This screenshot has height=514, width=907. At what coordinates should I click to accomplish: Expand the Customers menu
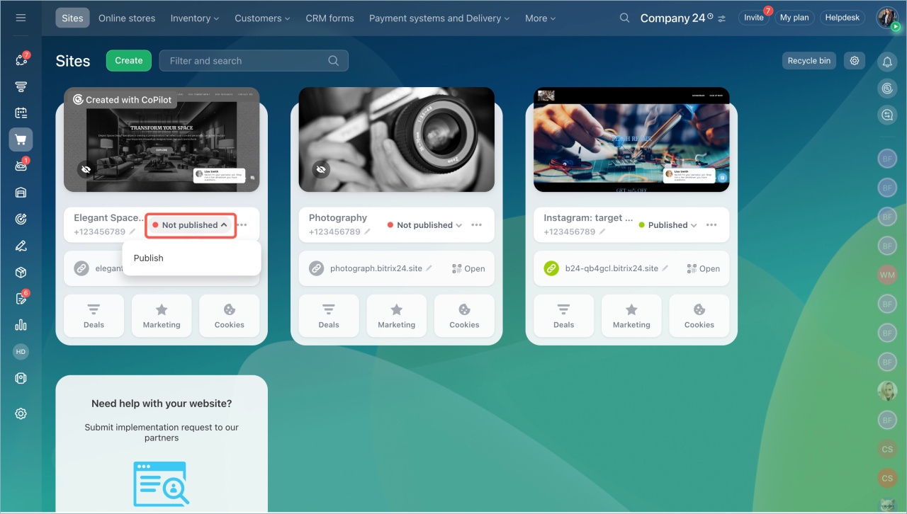(262, 18)
